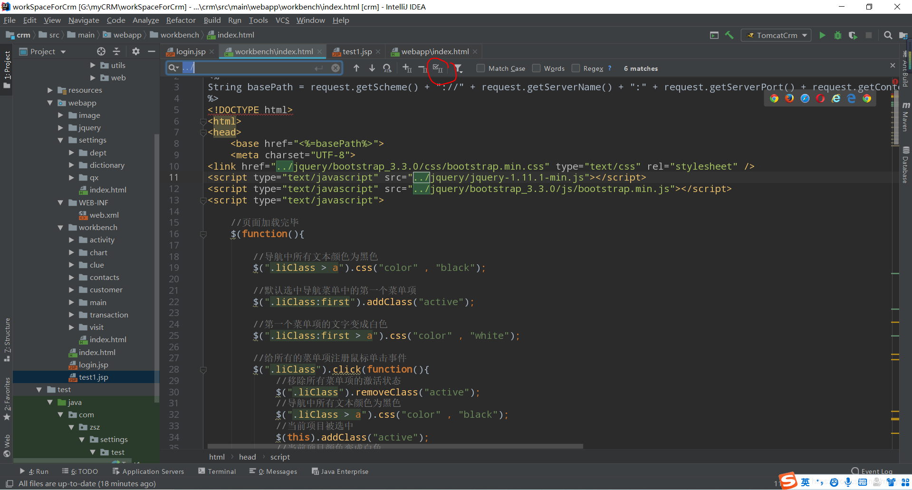Viewport: 912px width, 490px height.
Task: Open search filter funnel options
Action: 458,68
